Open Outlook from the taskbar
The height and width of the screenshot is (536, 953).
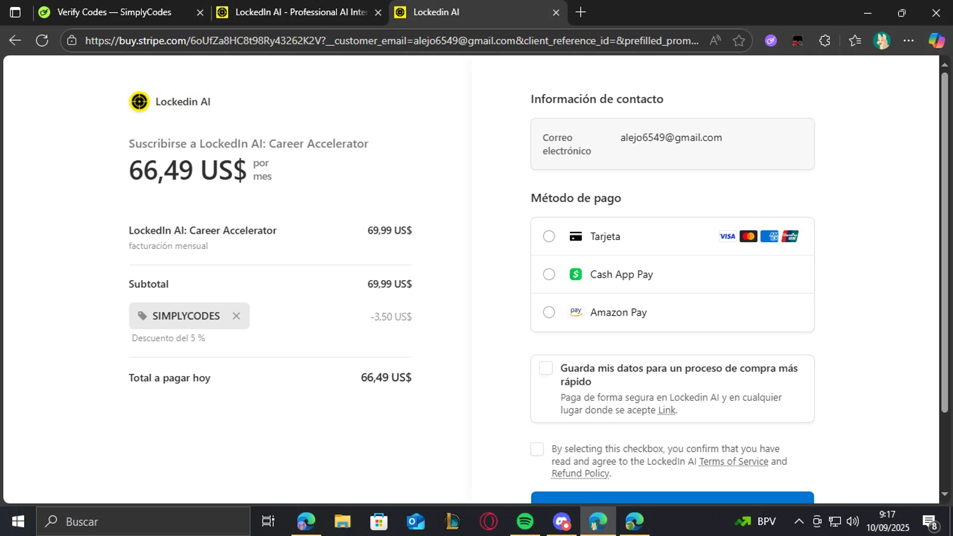pyautogui.click(x=416, y=521)
